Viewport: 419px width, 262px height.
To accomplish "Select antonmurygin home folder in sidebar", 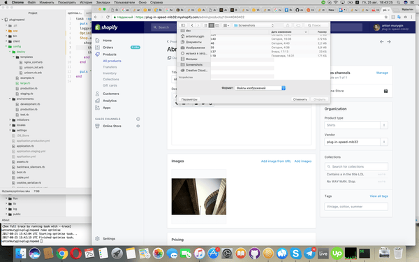I will [x=195, y=36].
